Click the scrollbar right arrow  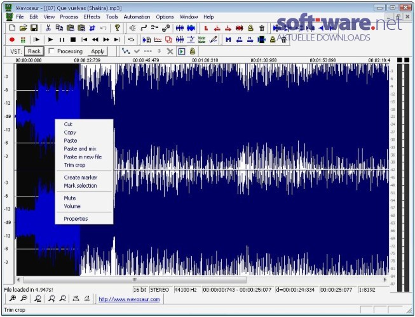(385, 280)
